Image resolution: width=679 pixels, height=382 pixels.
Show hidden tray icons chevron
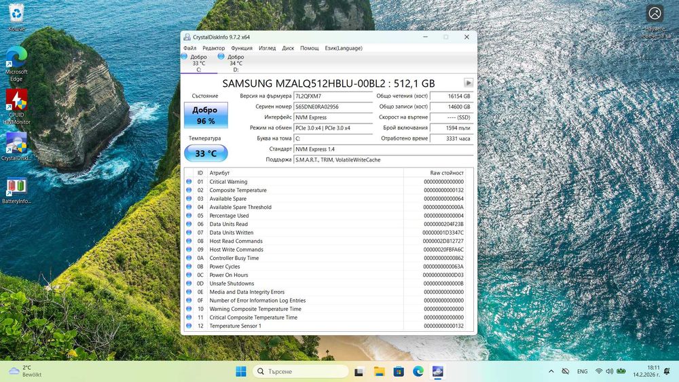(x=551, y=371)
